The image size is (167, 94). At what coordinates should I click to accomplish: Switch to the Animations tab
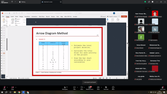point(34,16)
